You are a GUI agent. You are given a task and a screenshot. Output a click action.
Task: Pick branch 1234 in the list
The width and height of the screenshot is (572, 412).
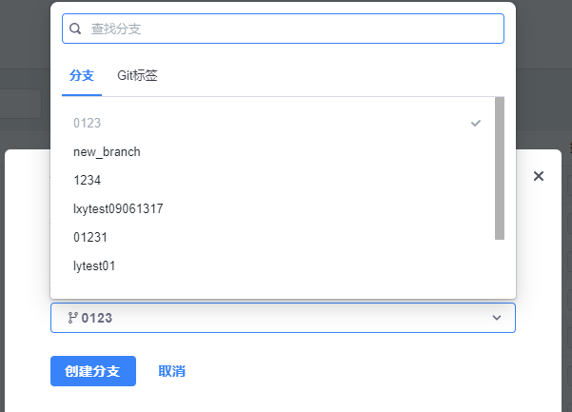88,180
